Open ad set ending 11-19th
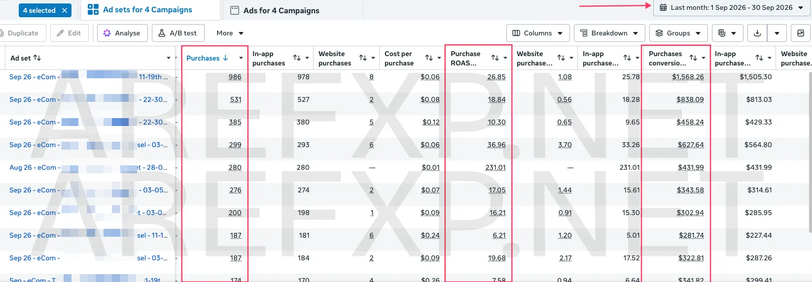Image resolution: width=812 pixels, height=282 pixels. 89,77
